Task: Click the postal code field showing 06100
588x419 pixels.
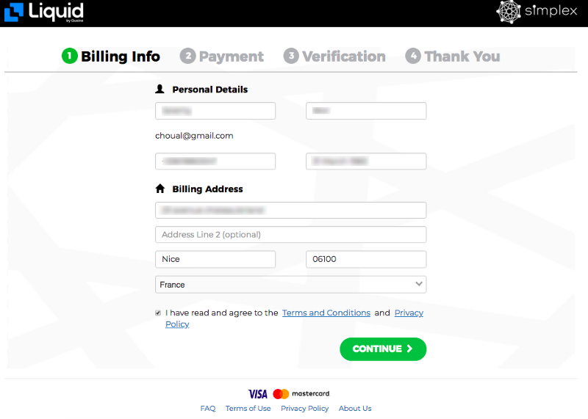Action: 366,259
